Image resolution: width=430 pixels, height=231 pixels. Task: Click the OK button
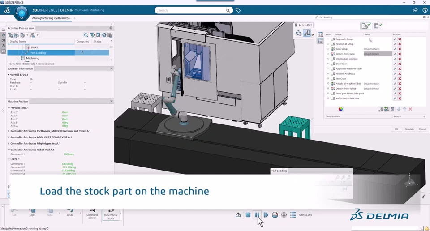point(396,129)
